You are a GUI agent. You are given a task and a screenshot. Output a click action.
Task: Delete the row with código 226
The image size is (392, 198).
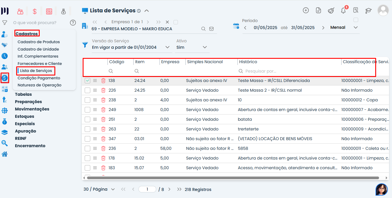(103, 90)
